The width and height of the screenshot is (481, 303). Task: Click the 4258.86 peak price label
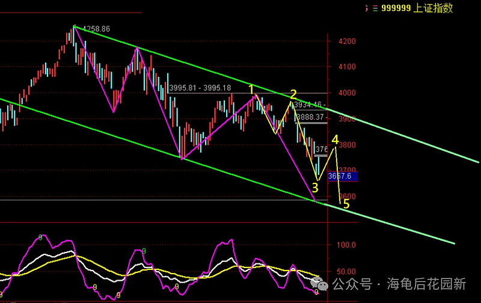coord(96,29)
